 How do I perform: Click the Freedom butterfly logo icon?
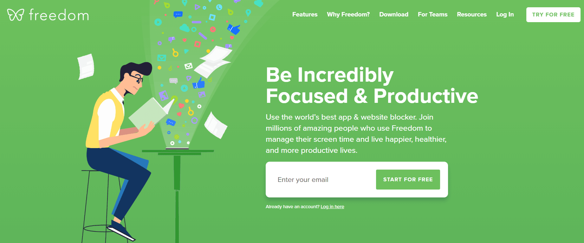point(16,15)
